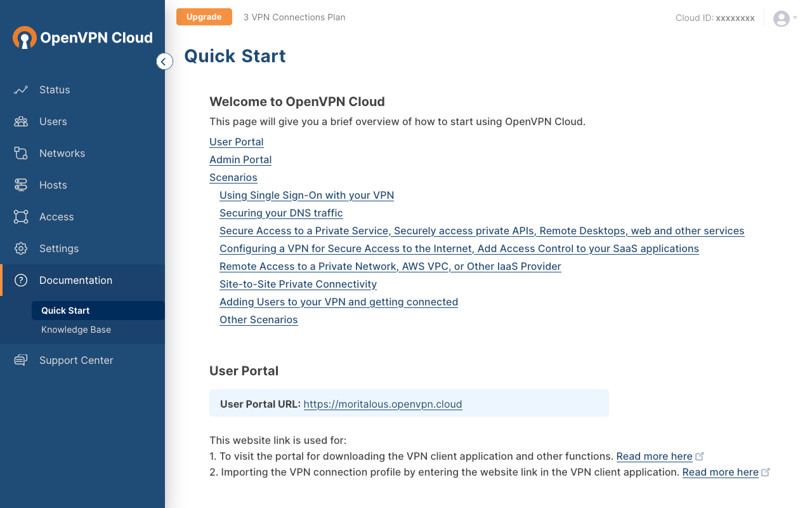The height and width of the screenshot is (508, 812).
Task: Click the OpenVPN Cloud keyhole logo
Action: pos(25,38)
